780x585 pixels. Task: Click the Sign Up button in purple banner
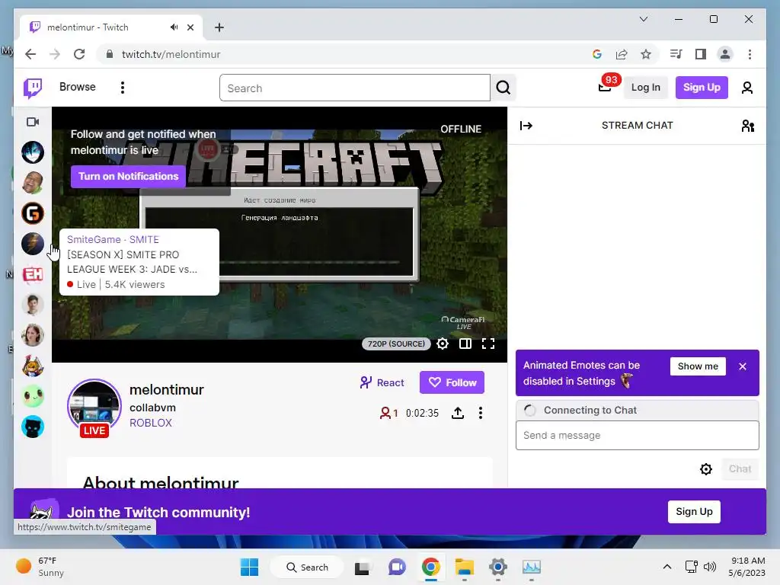point(694,511)
